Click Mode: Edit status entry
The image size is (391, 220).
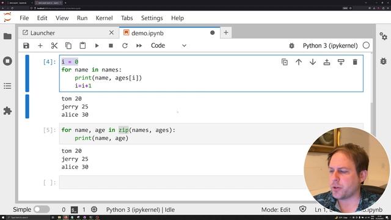pyautogui.click(x=276, y=210)
